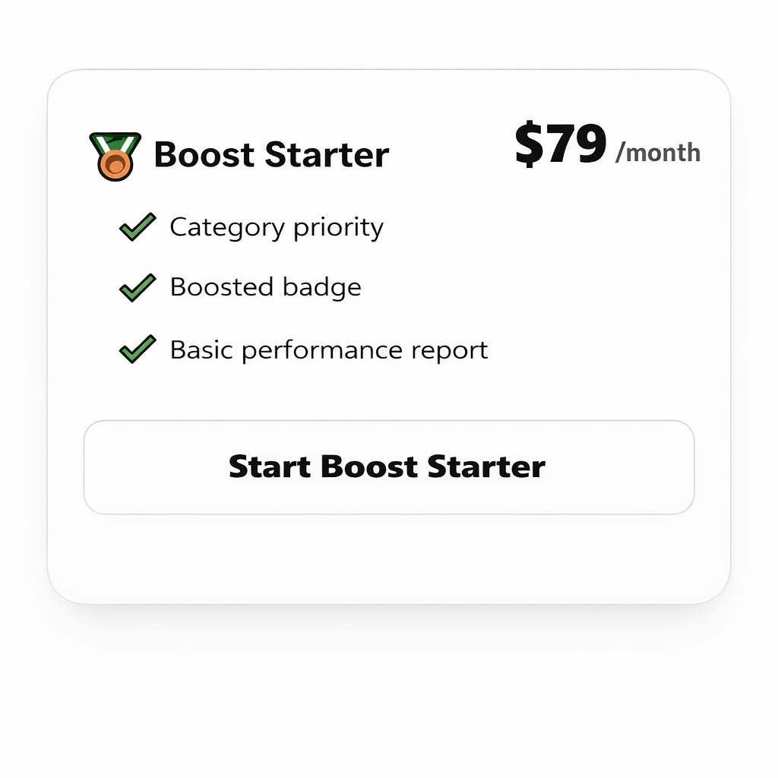This screenshot has width=778, height=778.
Task: Select the green checkmark beside Boosted badge
Action: [137, 287]
